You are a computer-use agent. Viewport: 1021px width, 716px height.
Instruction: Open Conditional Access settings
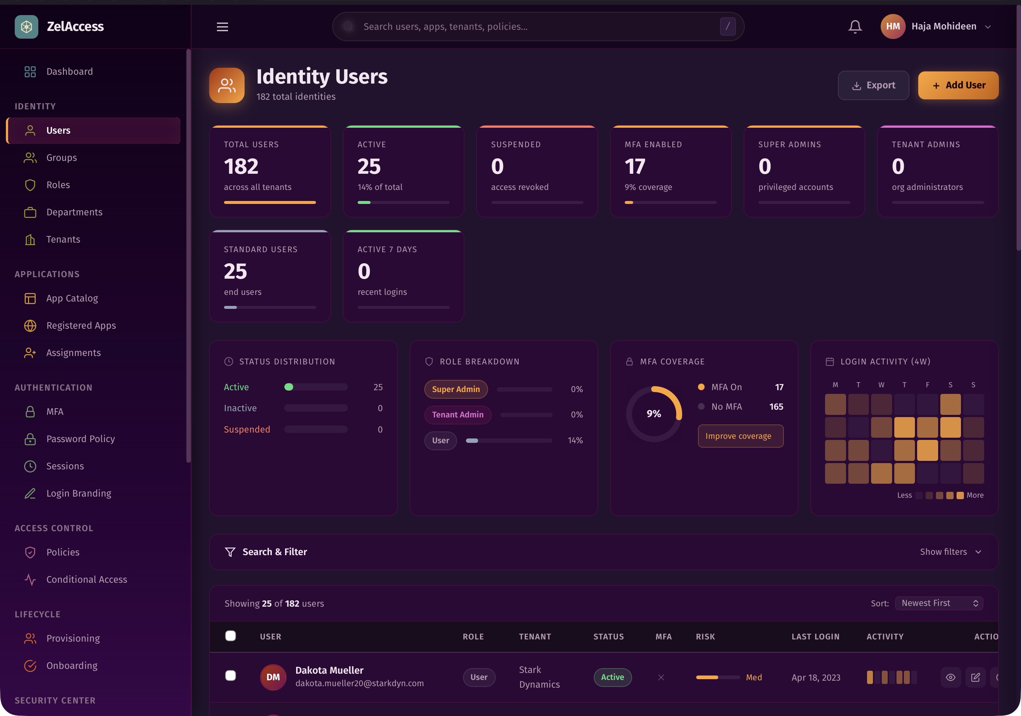click(x=87, y=579)
